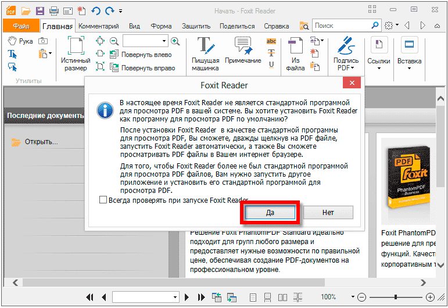Create new document via the starred page icon

point(82,11)
